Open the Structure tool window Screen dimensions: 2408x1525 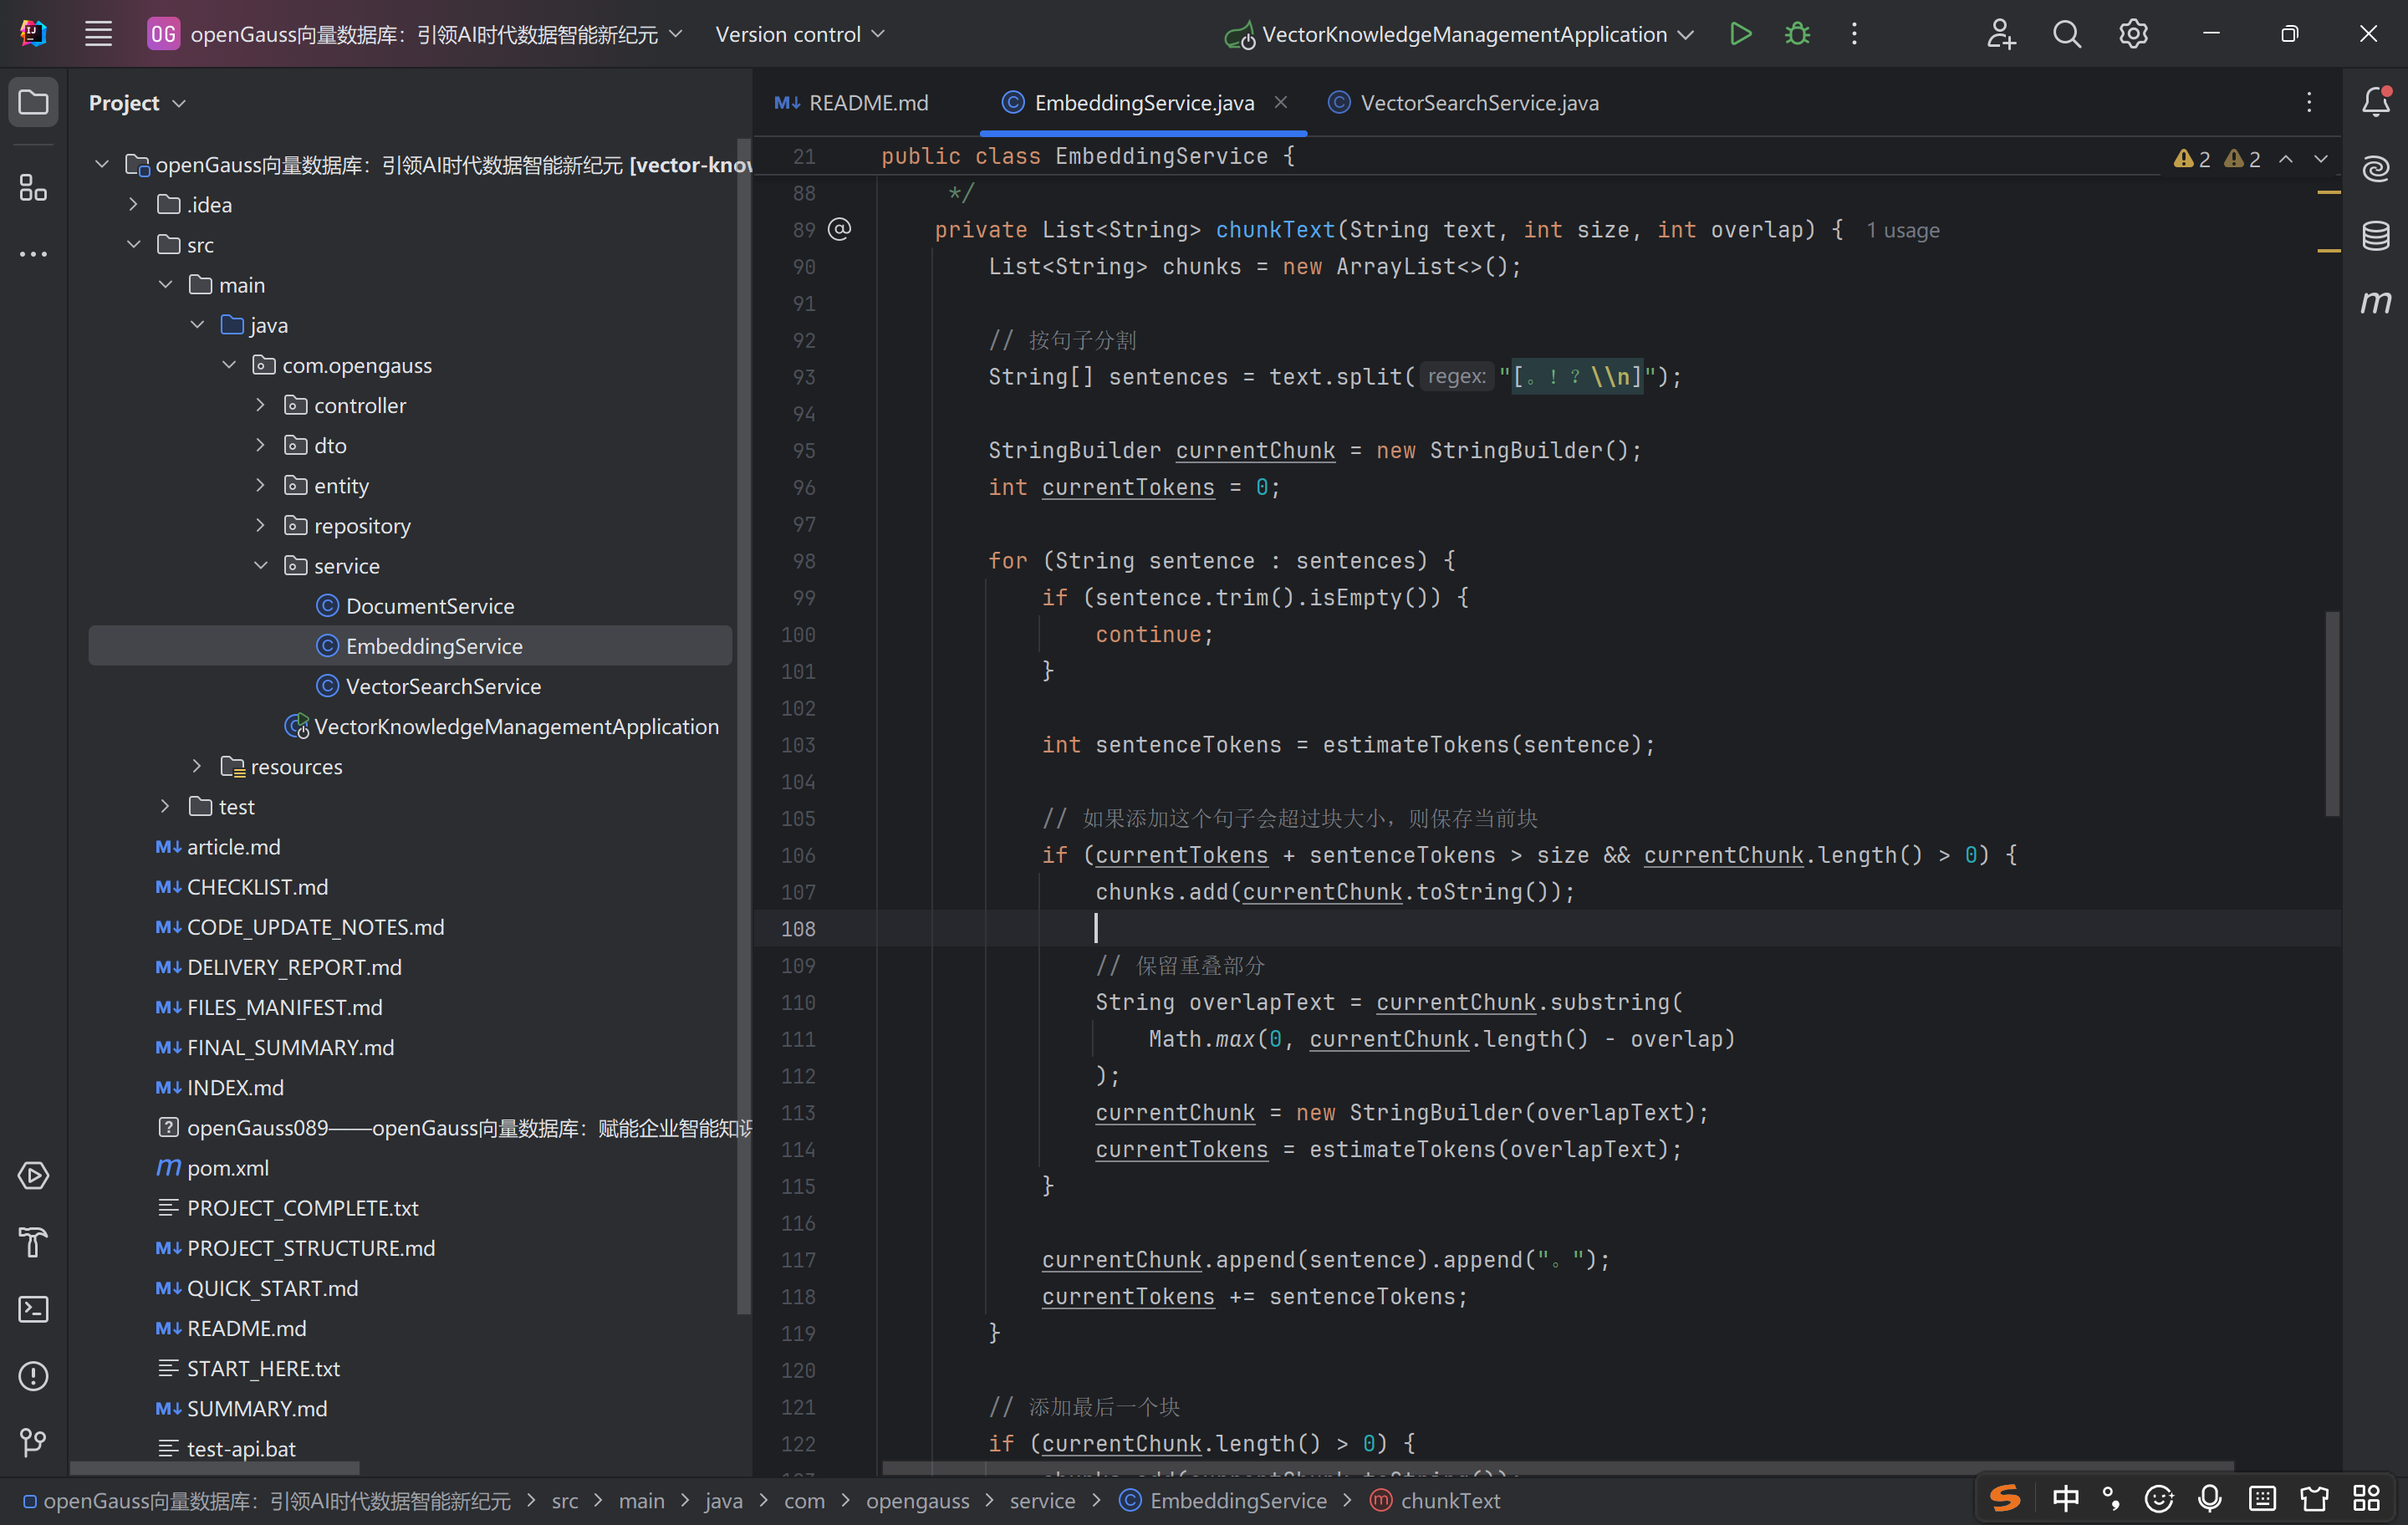(33, 187)
